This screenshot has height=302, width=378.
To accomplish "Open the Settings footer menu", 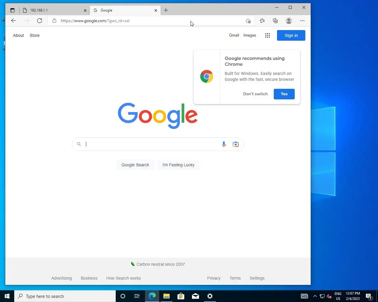I will (x=257, y=278).
